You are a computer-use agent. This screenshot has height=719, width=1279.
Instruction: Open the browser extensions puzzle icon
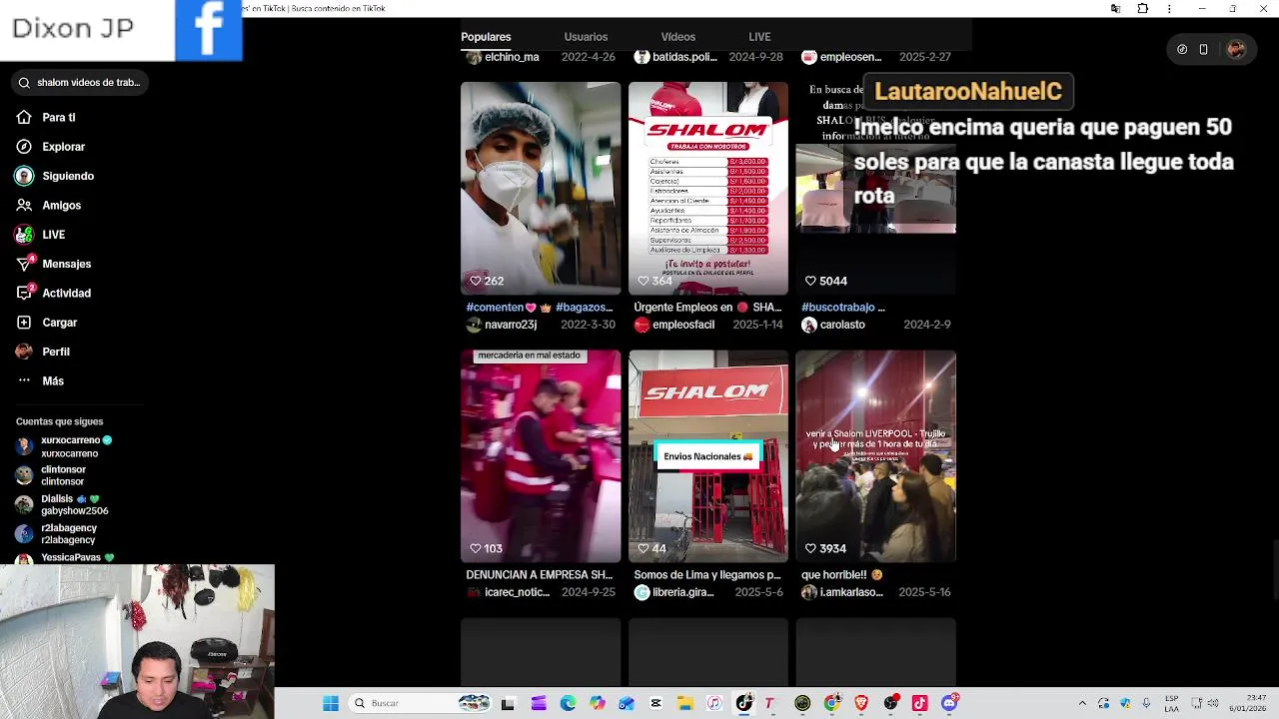pyautogui.click(x=1142, y=9)
